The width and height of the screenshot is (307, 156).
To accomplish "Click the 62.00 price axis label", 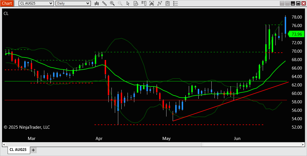I will tap(297, 85).
